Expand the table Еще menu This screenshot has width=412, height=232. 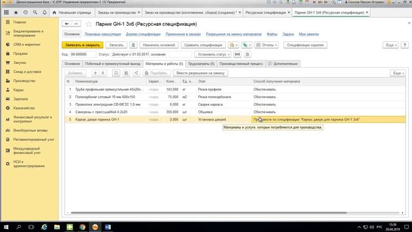tap(398, 73)
